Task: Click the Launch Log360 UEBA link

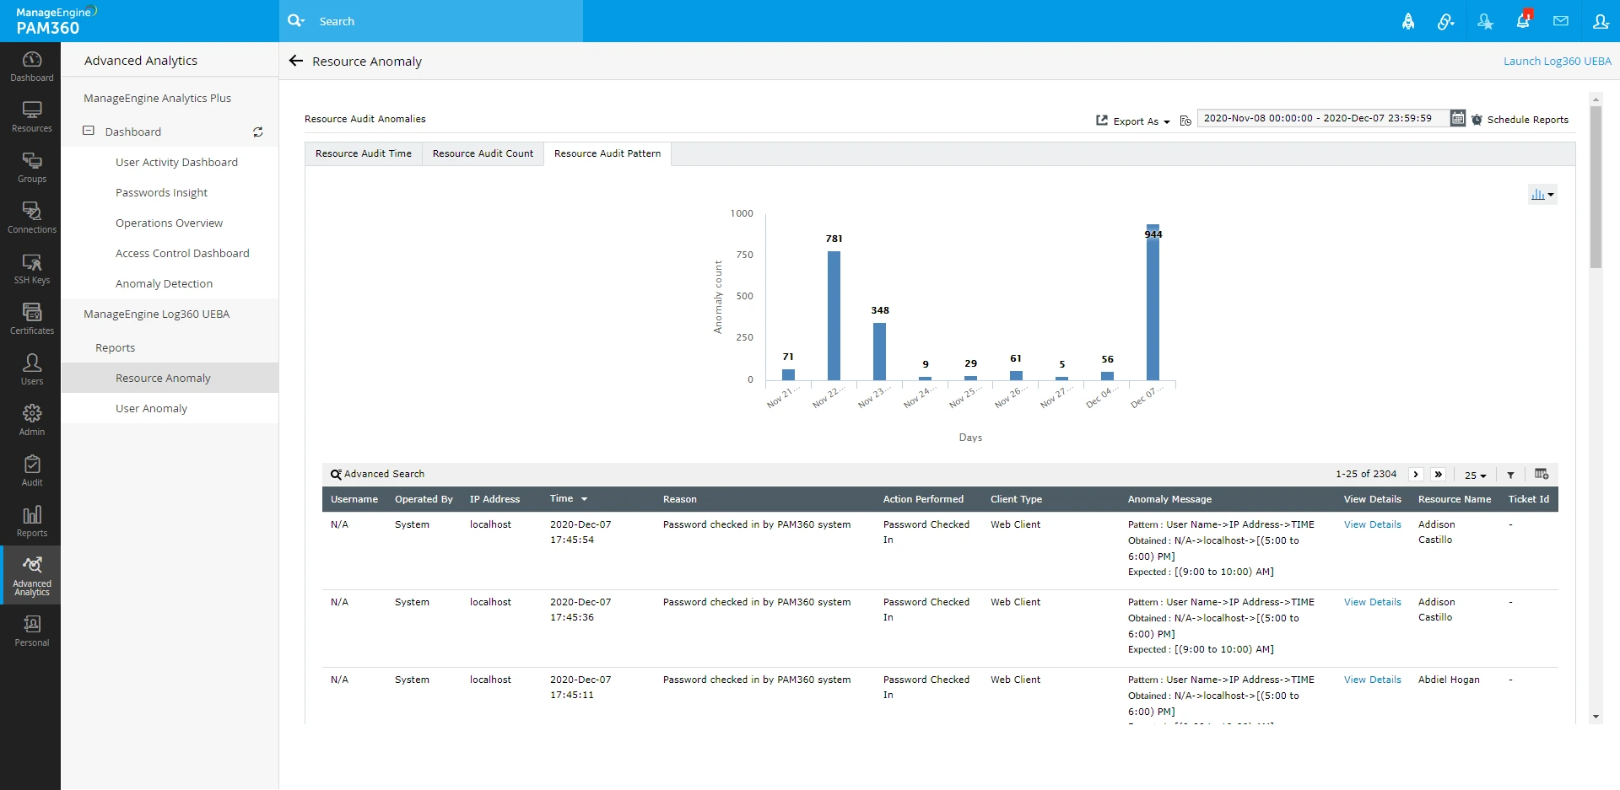Action: point(1557,61)
